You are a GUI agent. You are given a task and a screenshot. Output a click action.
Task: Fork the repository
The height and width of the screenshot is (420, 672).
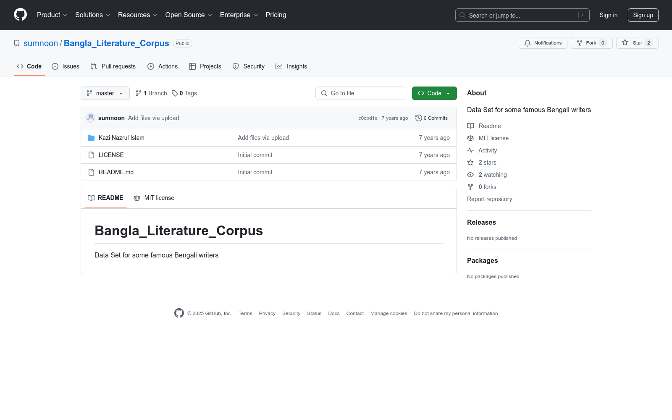coord(592,43)
